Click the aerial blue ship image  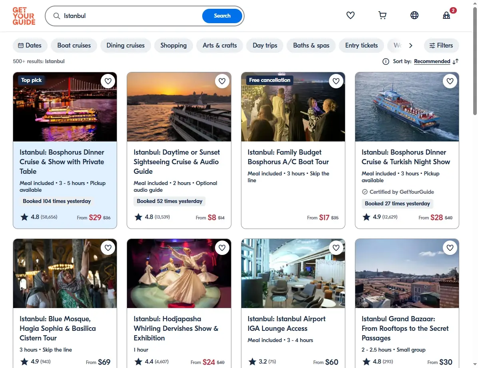coord(407,107)
